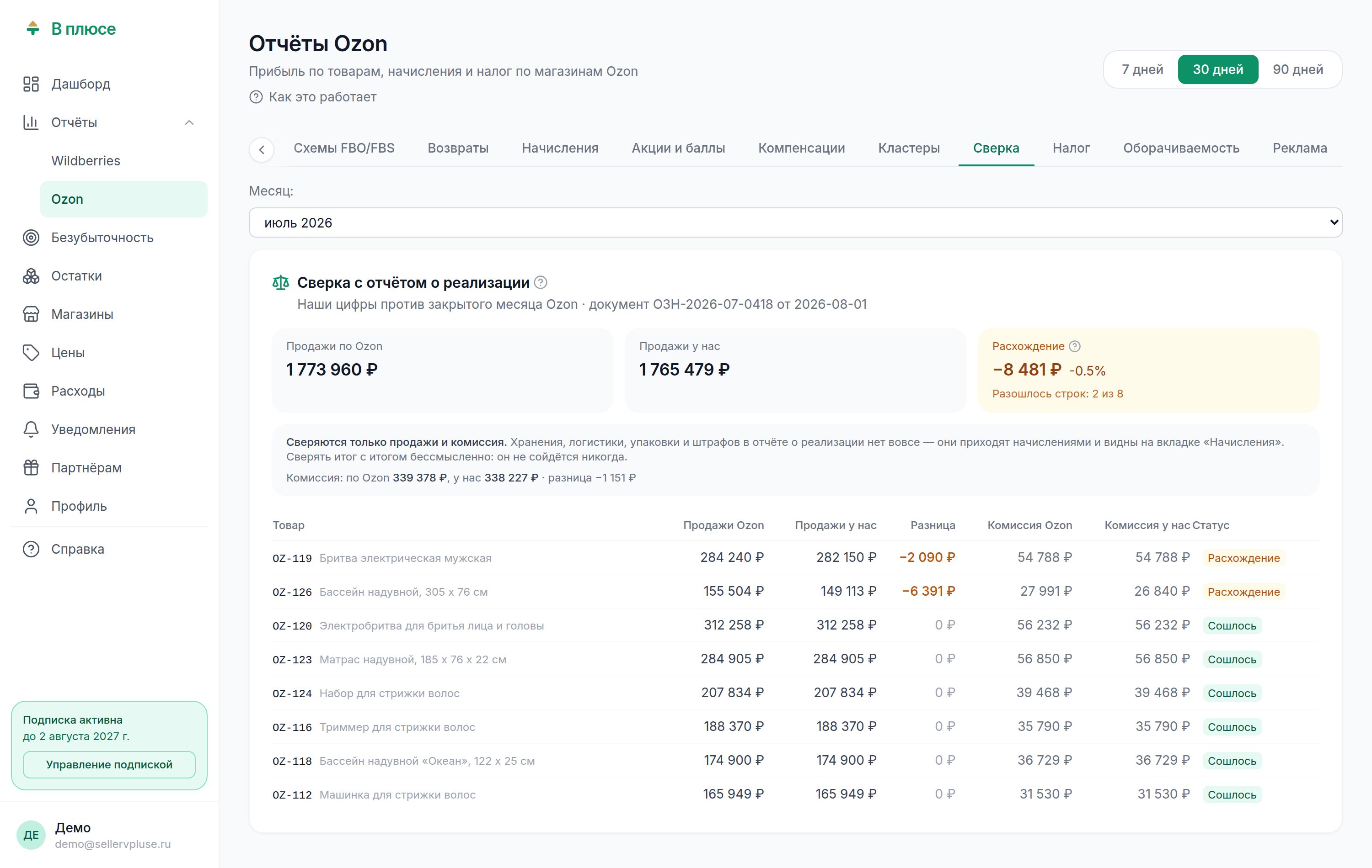Viewport: 1372px width, 868px height.
Task: Go to Цены in sidebar
Action: [109, 353]
